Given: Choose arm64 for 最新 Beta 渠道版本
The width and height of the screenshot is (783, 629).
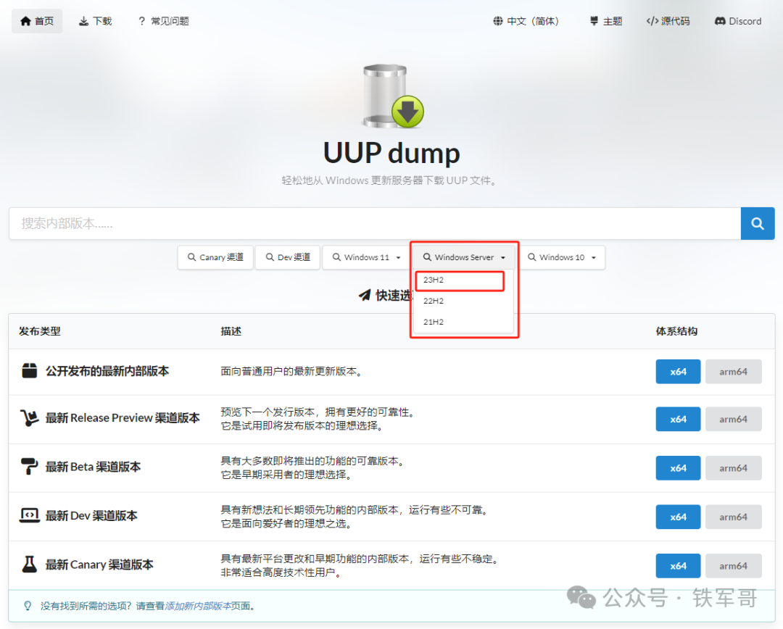Looking at the screenshot, I should 734,468.
